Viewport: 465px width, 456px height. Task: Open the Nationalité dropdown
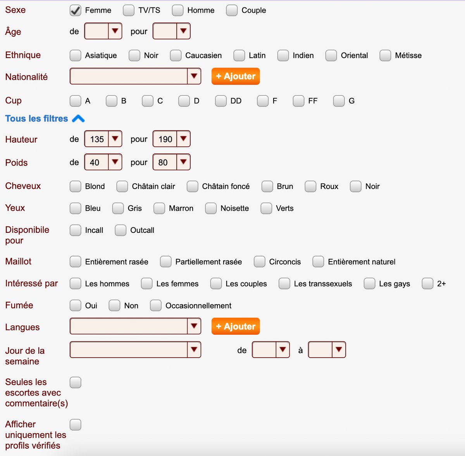pos(135,76)
